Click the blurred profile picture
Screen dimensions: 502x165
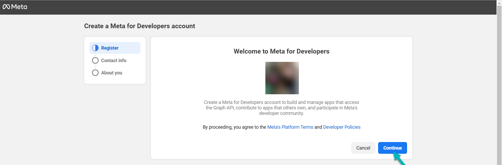(282, 78)
